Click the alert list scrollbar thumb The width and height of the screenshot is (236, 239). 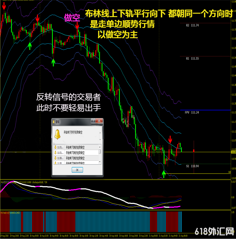point(100,151)
